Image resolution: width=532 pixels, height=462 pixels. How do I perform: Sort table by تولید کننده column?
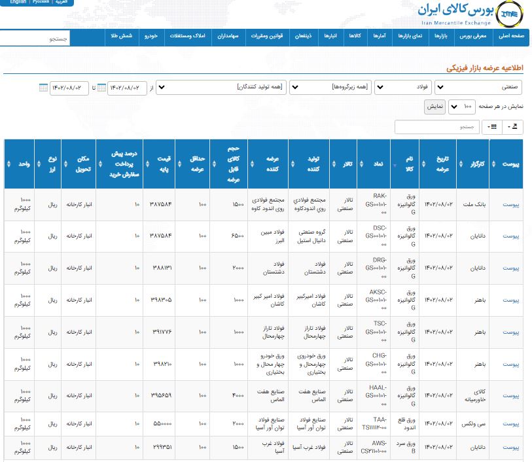coord(309,164)
